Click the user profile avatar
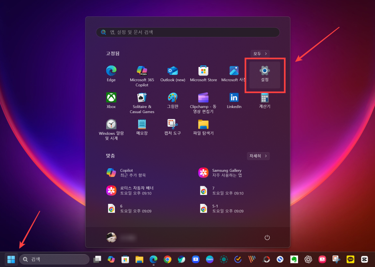This screenshot has width=375, height=267. pos(111,237)
